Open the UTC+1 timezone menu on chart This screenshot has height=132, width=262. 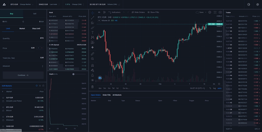[x=197, y=88]
